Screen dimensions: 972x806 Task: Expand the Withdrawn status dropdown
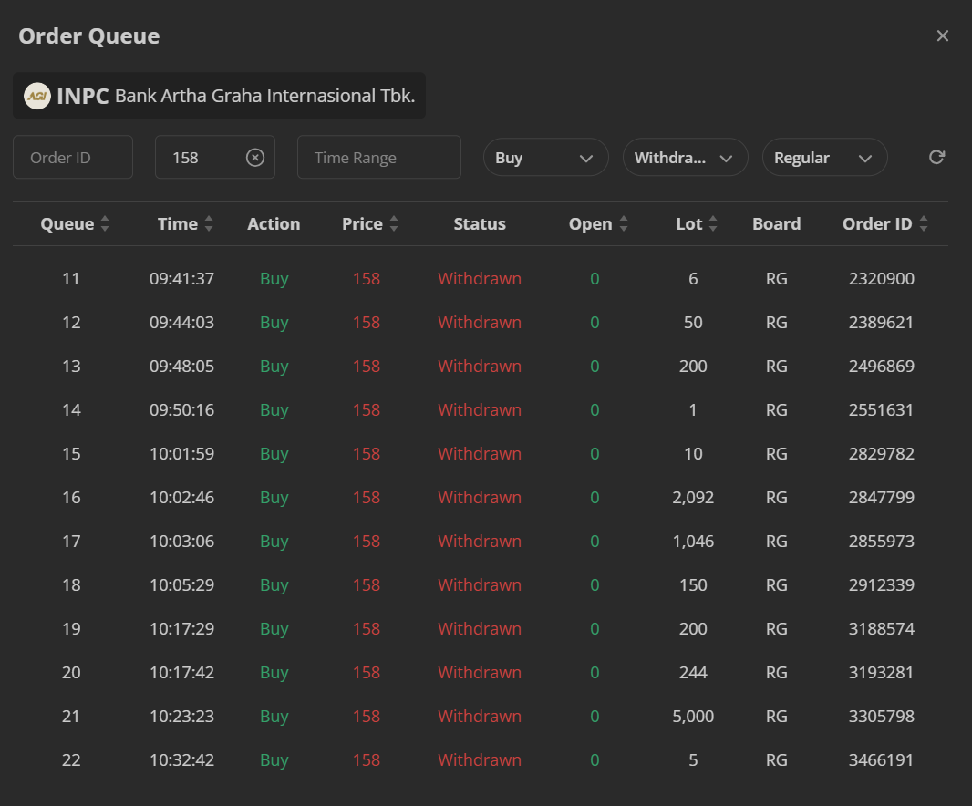pyautogui.click(x=685, y=158)
